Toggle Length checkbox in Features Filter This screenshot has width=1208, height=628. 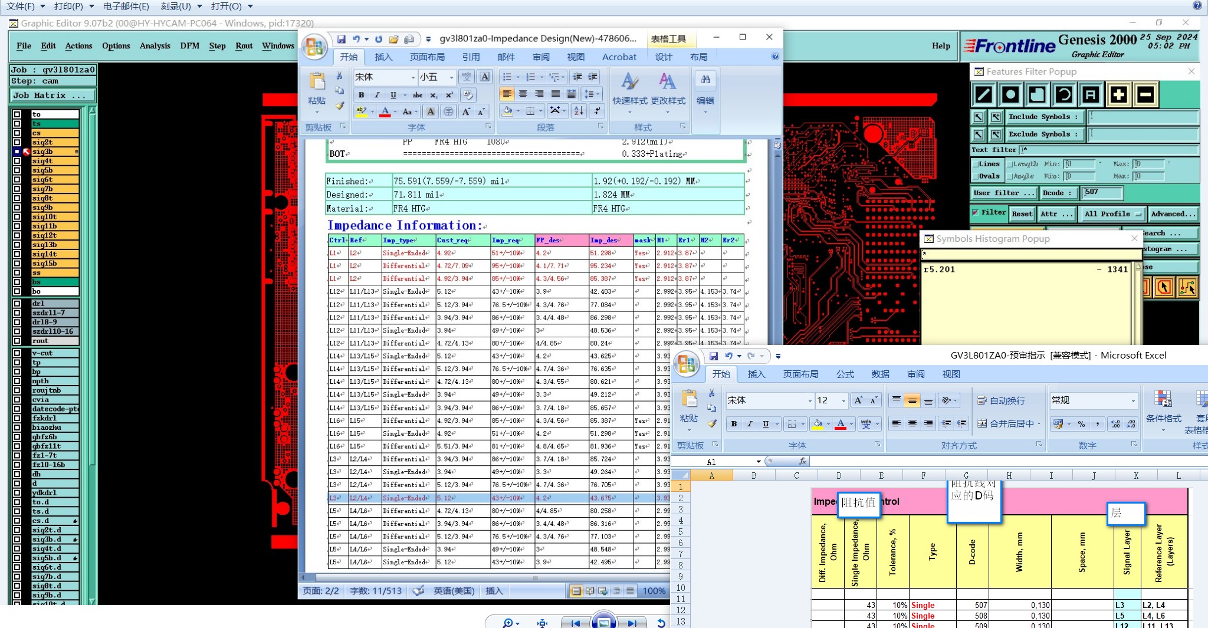click(1010, 164)
